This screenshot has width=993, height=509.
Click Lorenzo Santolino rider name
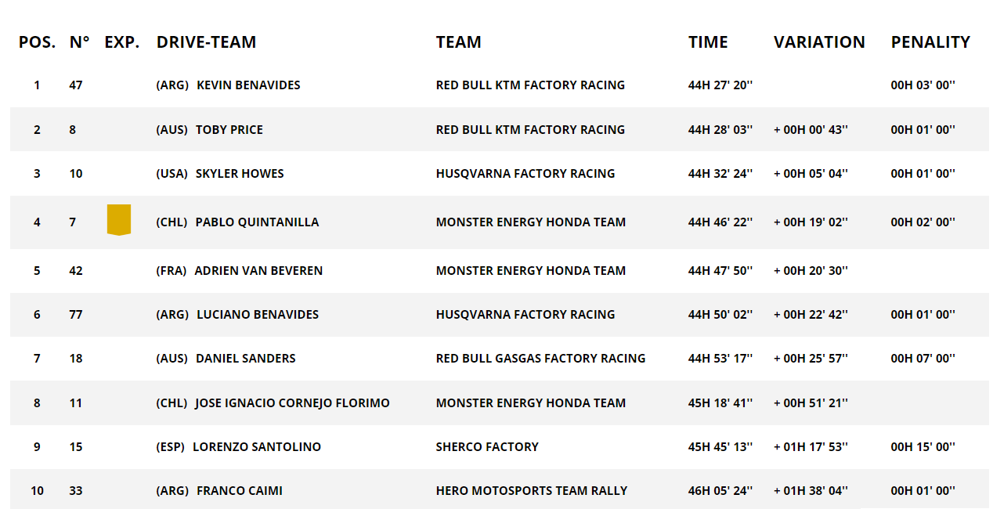257,446
